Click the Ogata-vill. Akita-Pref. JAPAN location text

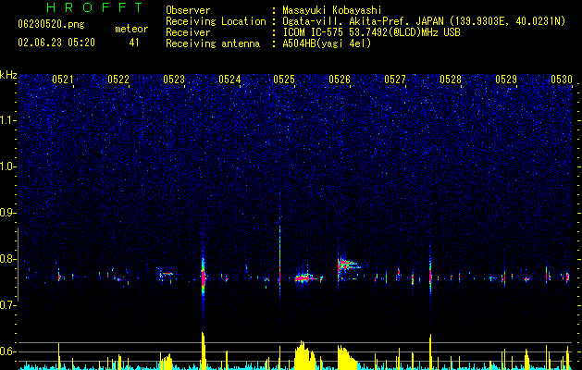(x=424, y=21)
